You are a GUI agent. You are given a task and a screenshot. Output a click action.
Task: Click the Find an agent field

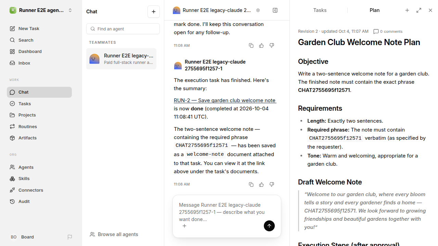(123, 29)
